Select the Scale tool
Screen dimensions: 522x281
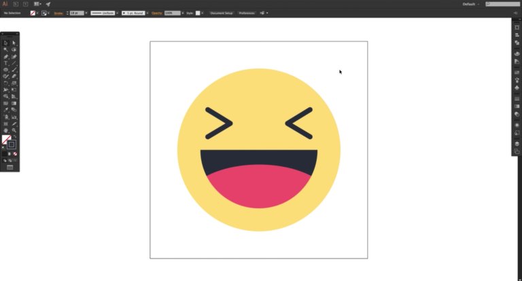coord(14,83)
